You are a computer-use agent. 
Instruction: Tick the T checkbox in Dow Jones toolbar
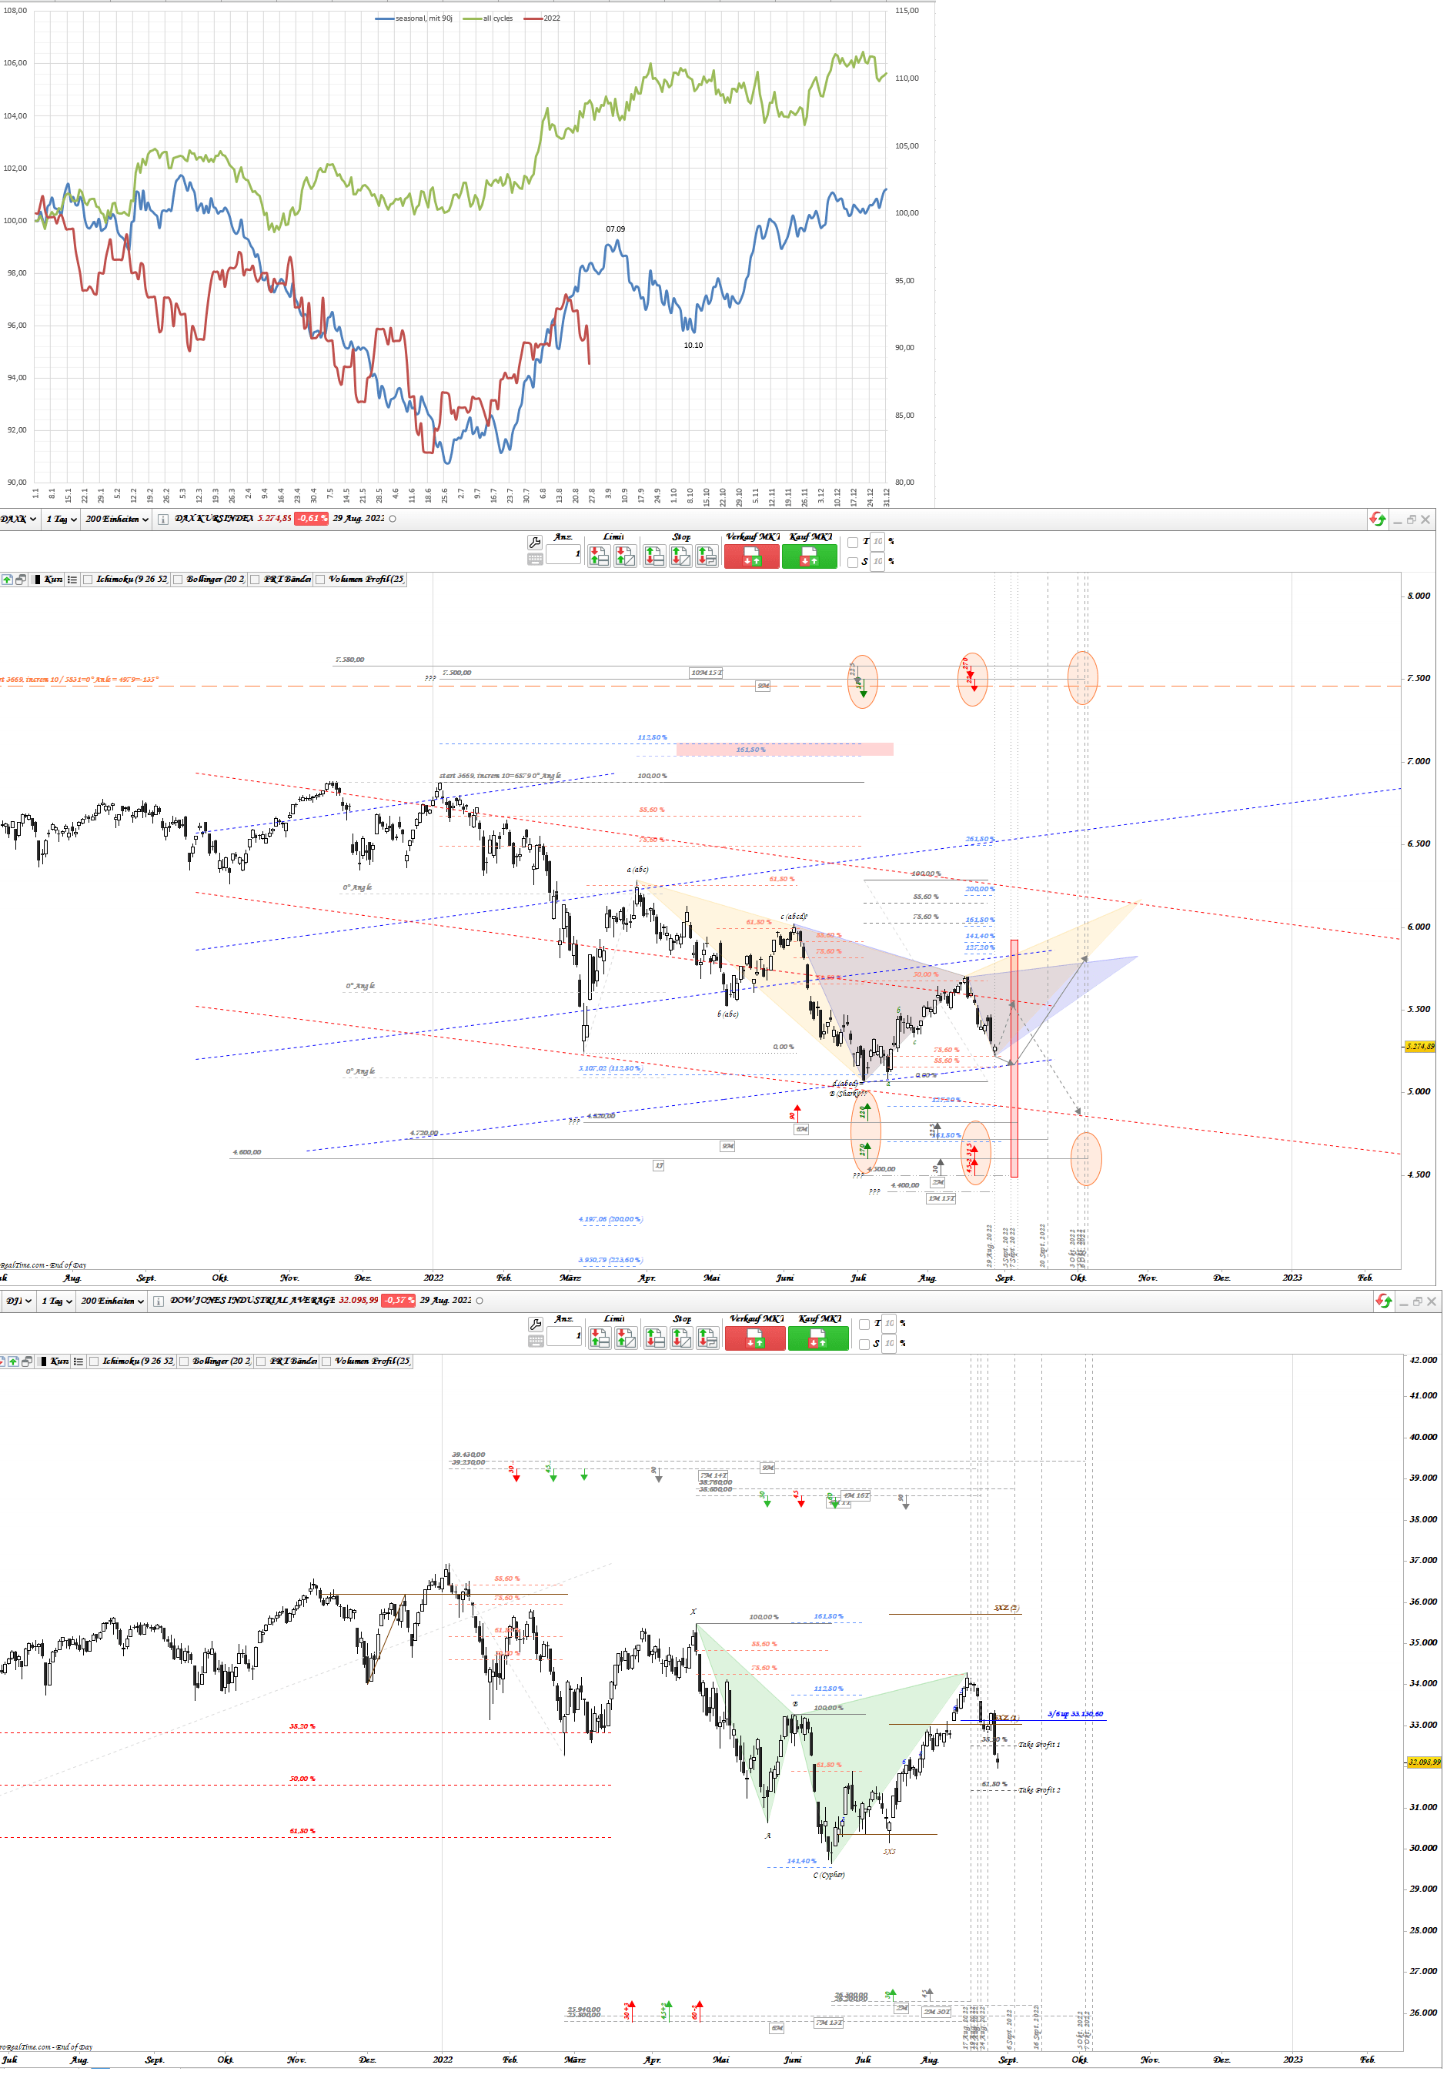(x=864, y=1324)
